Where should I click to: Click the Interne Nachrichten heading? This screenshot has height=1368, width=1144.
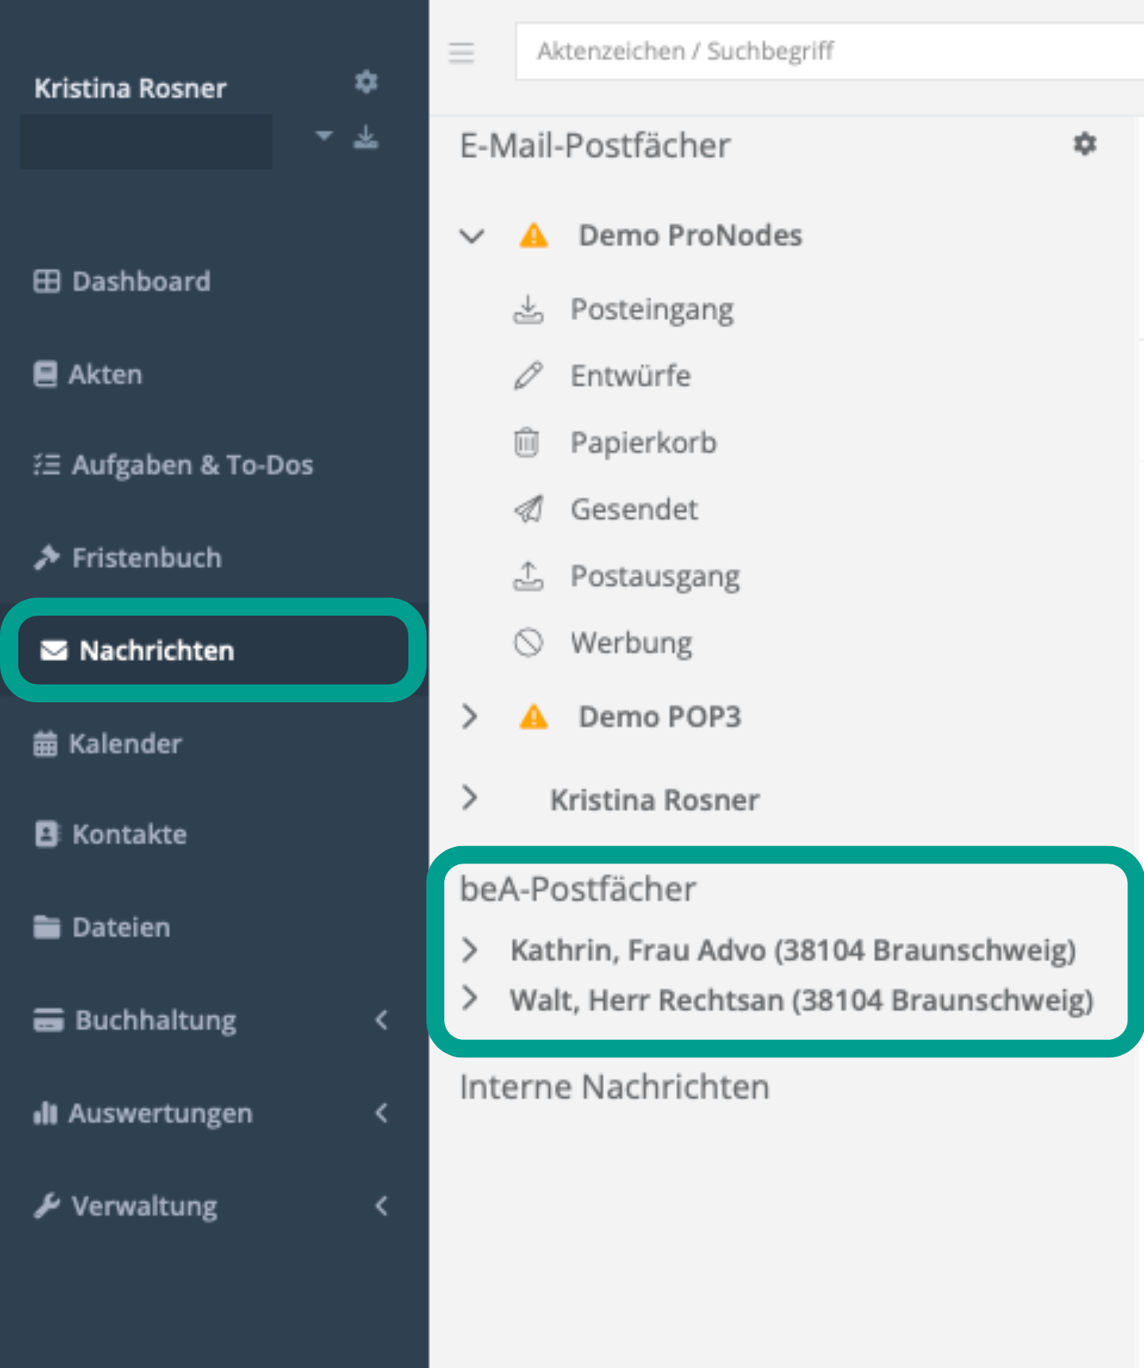(614, 1087)
